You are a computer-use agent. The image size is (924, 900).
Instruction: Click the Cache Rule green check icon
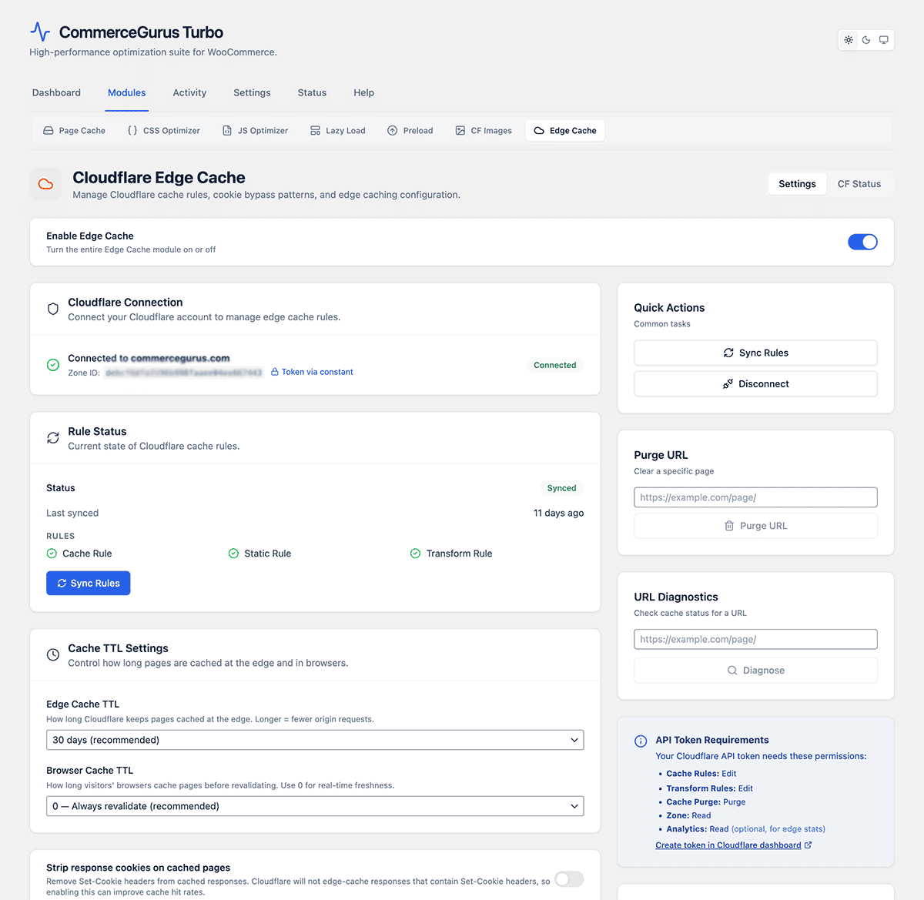[x=52, y=554]
